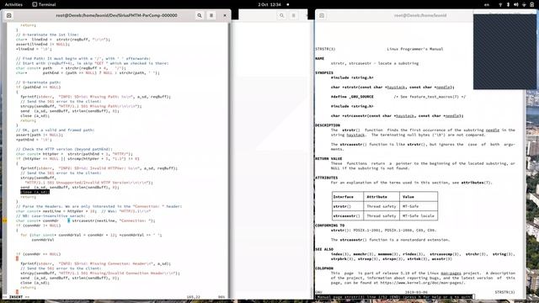Click the RETURN VALUE heading in man page

328,159
